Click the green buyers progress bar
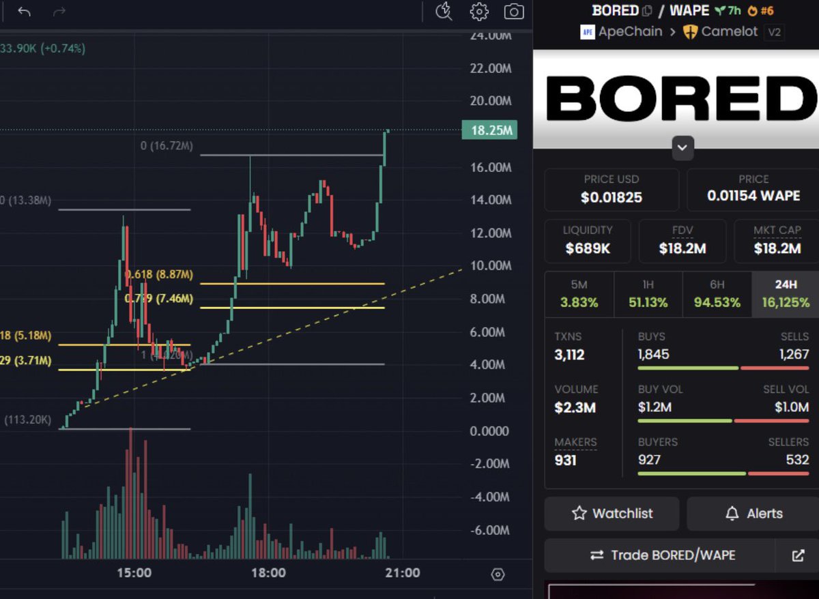Viewport: 819px width, 599px height. (691, 473)
